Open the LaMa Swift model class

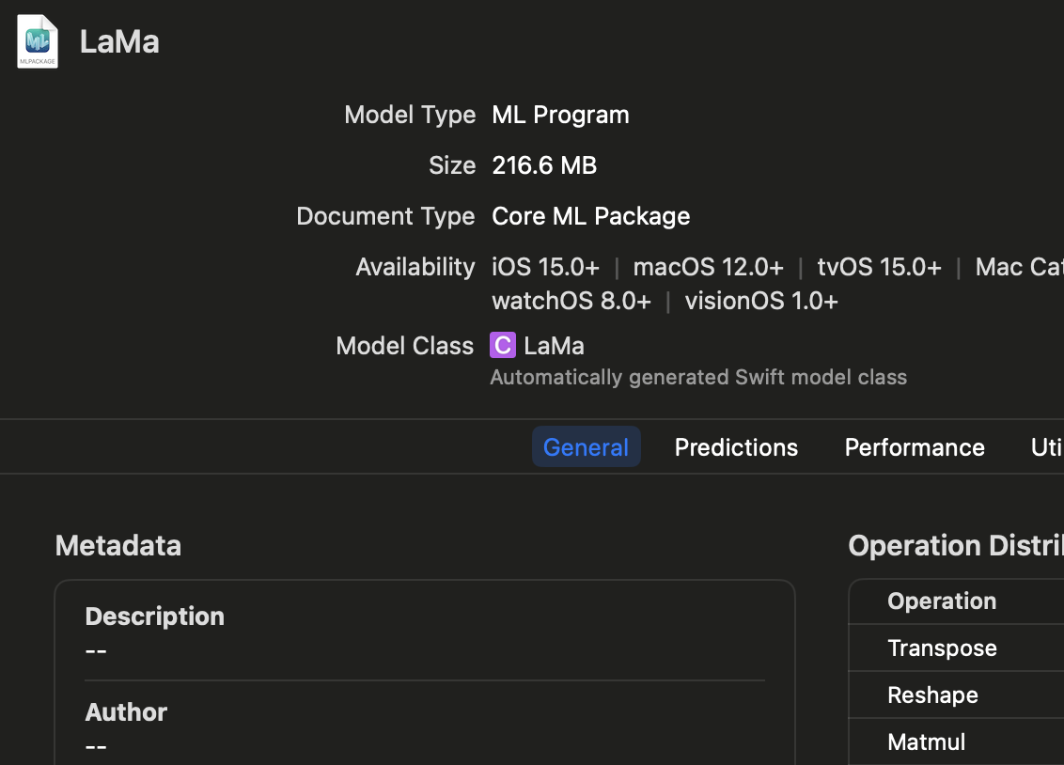(554, 346)
